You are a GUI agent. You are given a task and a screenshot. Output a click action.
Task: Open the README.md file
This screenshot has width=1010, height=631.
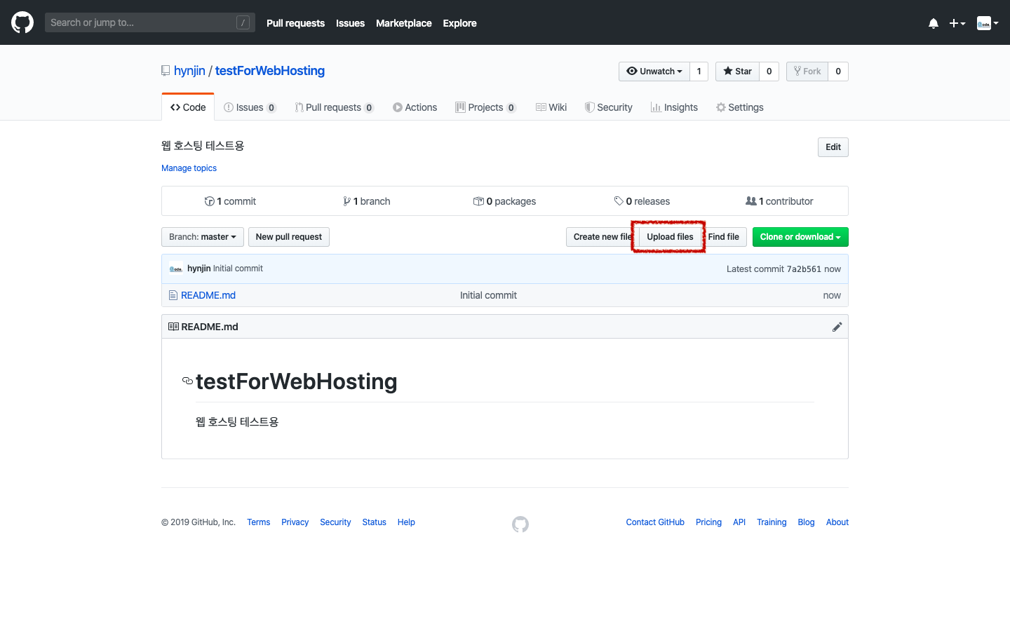tap(208, 295)
